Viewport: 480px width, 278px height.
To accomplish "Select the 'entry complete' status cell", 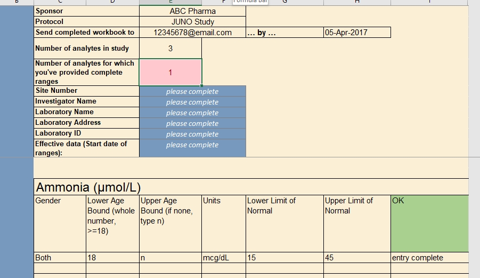I will (429, 258).
